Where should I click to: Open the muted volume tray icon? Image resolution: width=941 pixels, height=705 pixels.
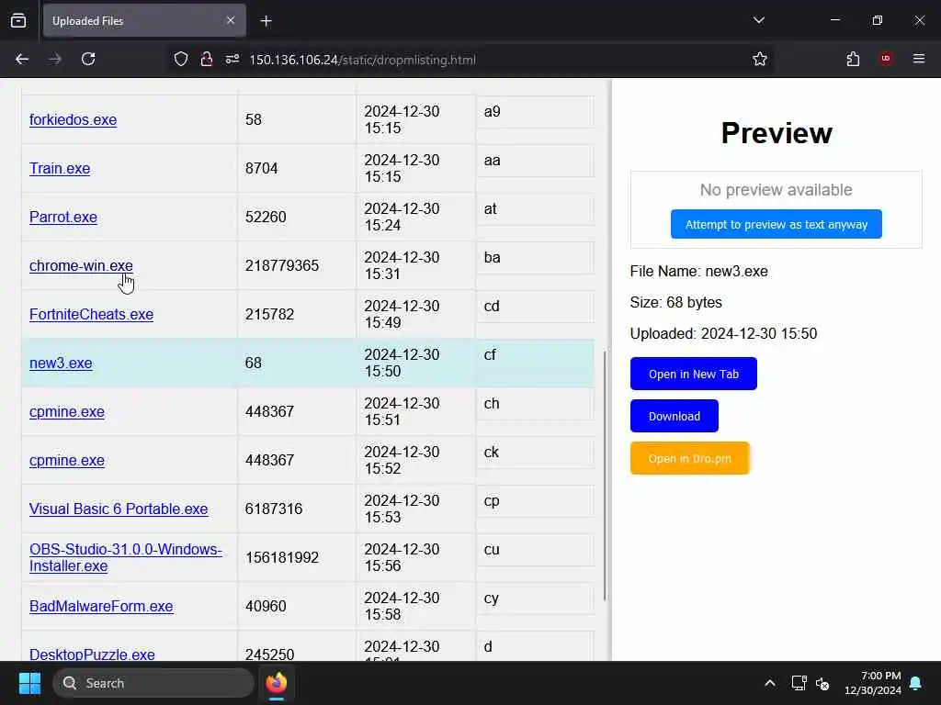[822, 683]
